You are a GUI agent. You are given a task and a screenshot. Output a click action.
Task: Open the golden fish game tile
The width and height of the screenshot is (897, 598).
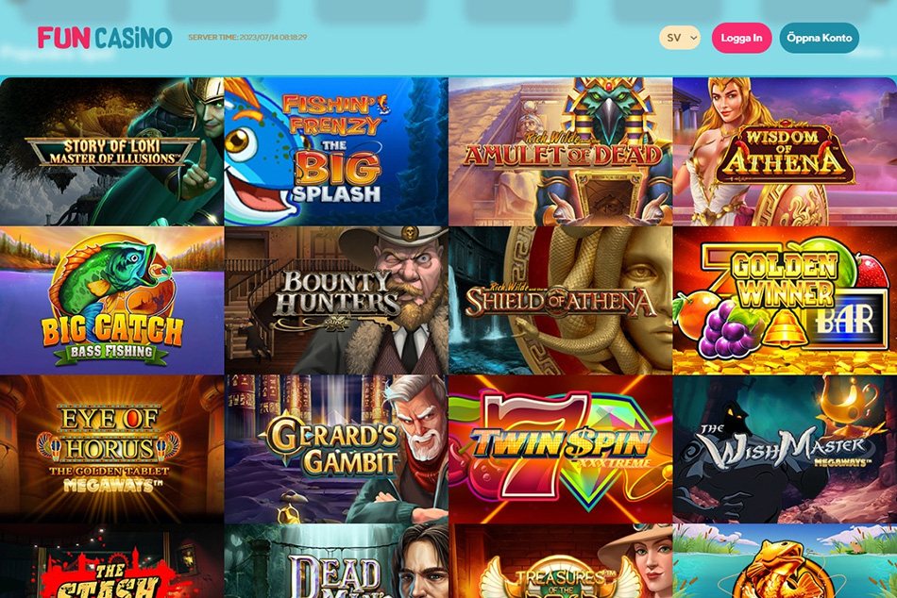click(785, 561)
